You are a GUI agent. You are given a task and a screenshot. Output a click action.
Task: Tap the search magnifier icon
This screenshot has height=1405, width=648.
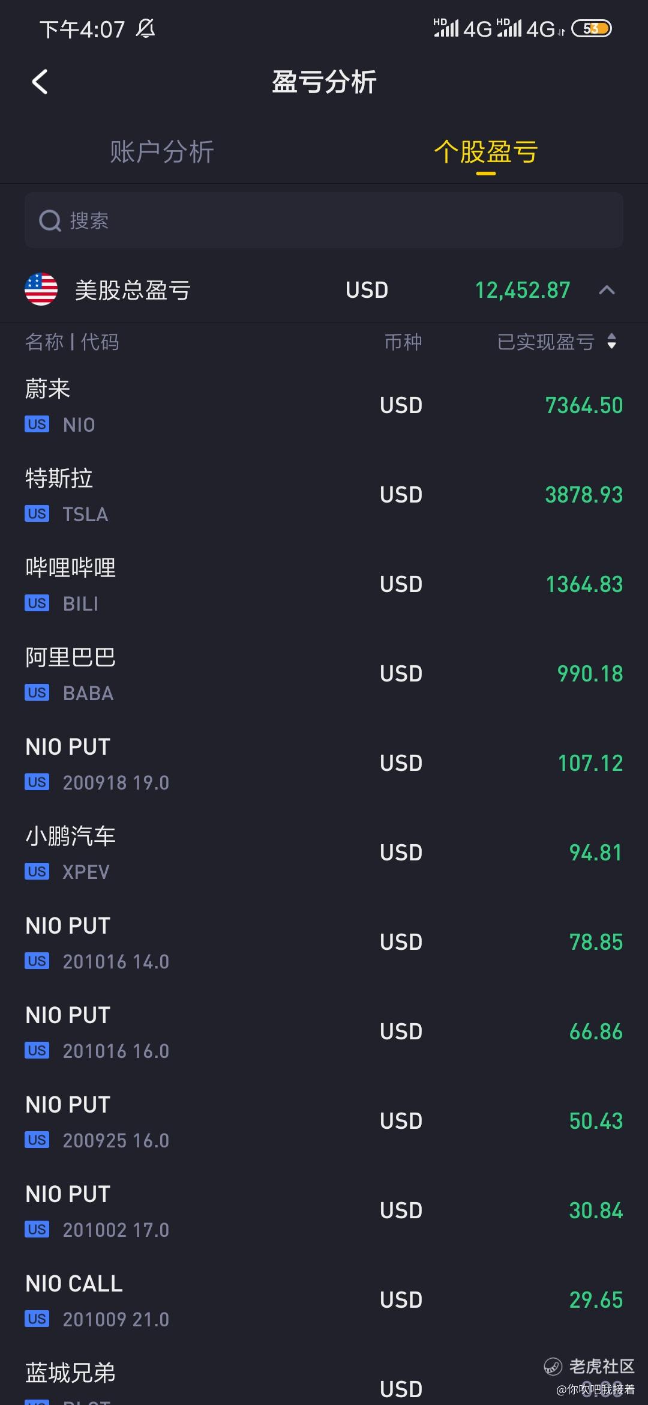tap(50, 221)
